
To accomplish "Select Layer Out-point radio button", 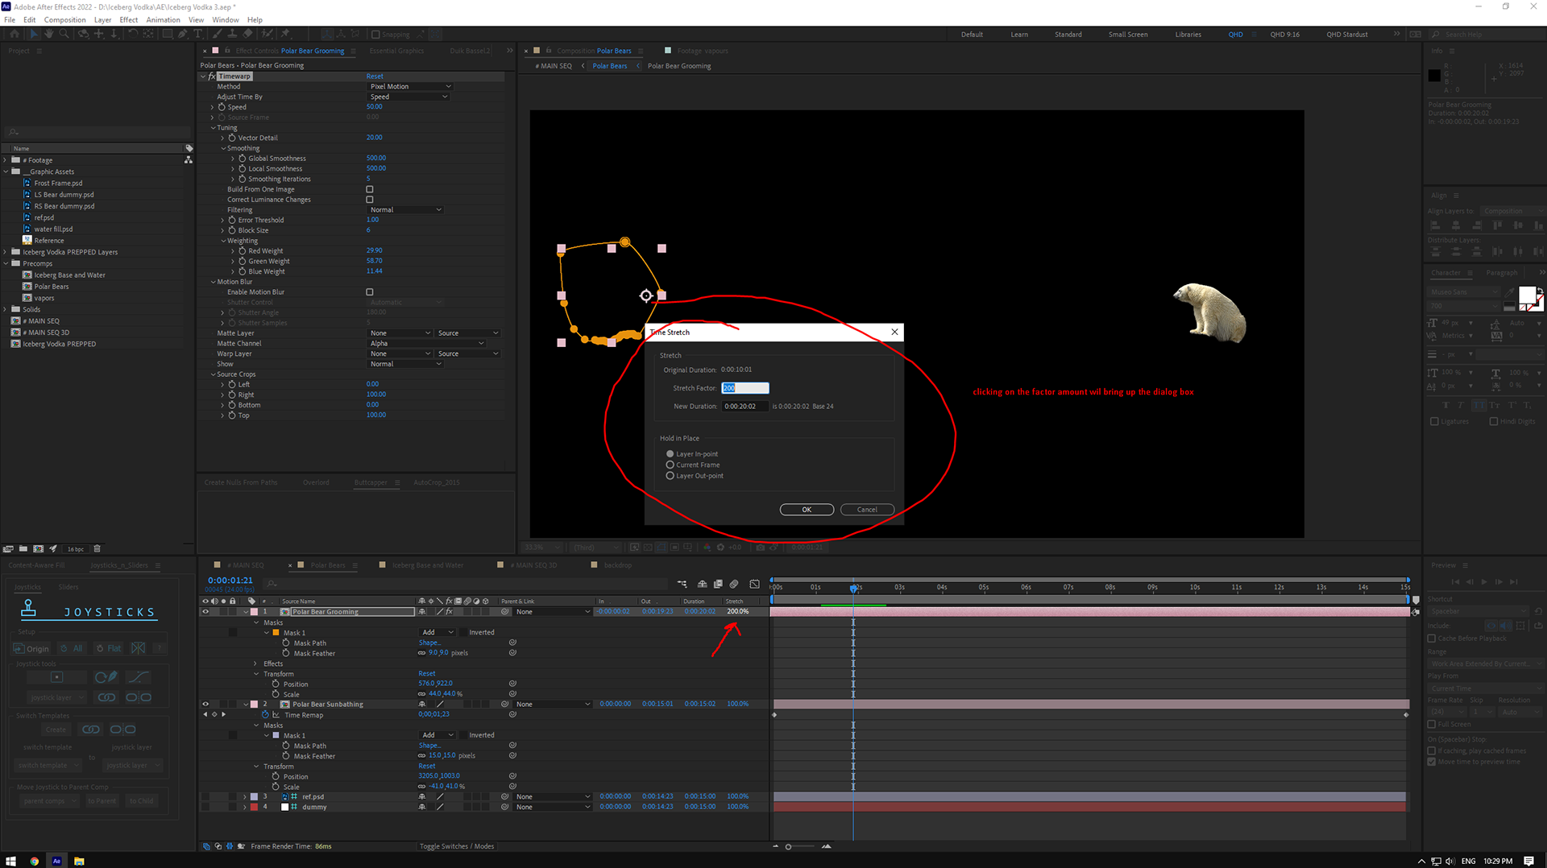I will click(x=670, y=476).
